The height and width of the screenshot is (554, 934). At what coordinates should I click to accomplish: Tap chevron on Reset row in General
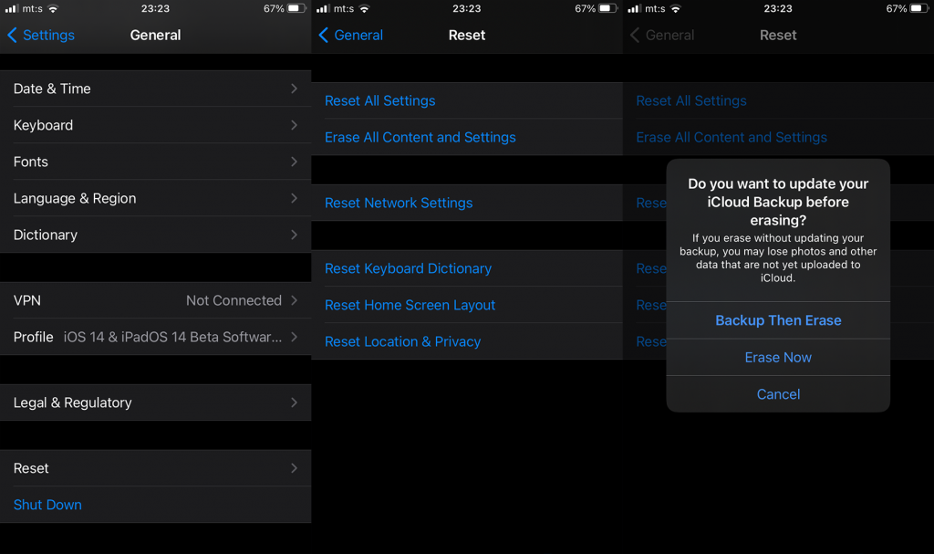click(x=295, y=468)
